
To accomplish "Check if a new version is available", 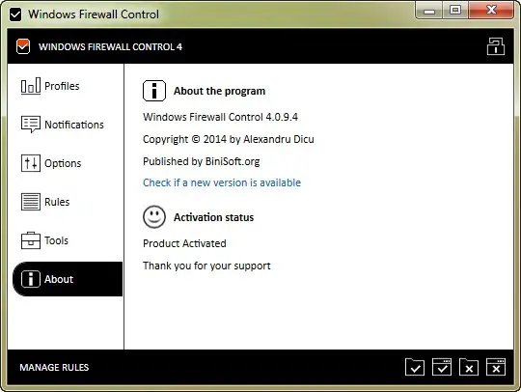I will coord(222,182).
